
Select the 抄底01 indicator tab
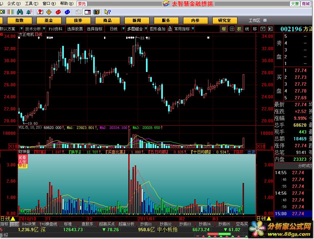146,224
